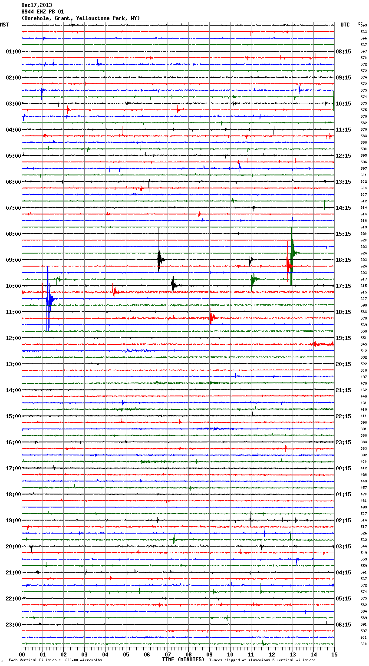Select the 18:00 MST time label
The height and width of the screenshot is (666, 369).
click(x=13, y=495)
